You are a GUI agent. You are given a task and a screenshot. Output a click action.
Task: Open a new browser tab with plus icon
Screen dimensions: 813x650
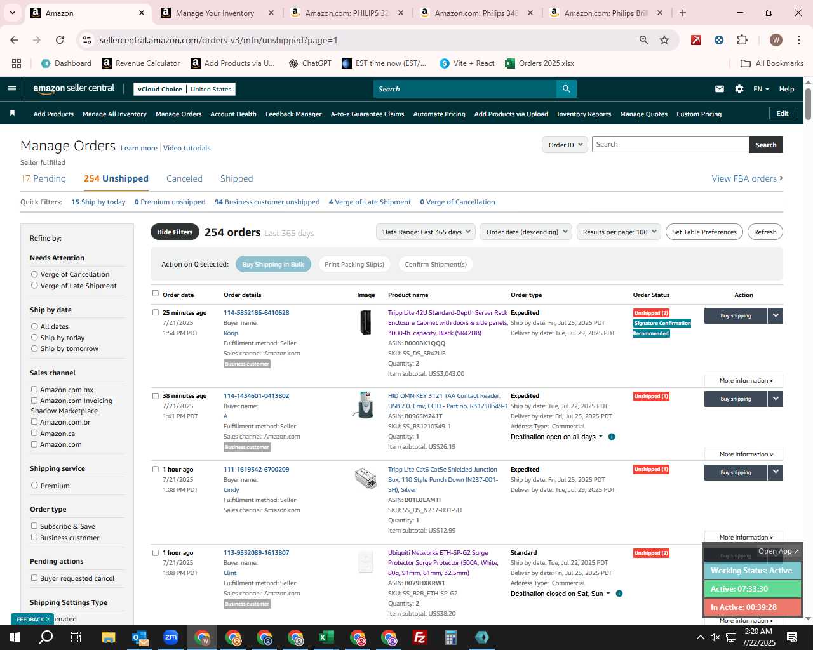(683, 13)
